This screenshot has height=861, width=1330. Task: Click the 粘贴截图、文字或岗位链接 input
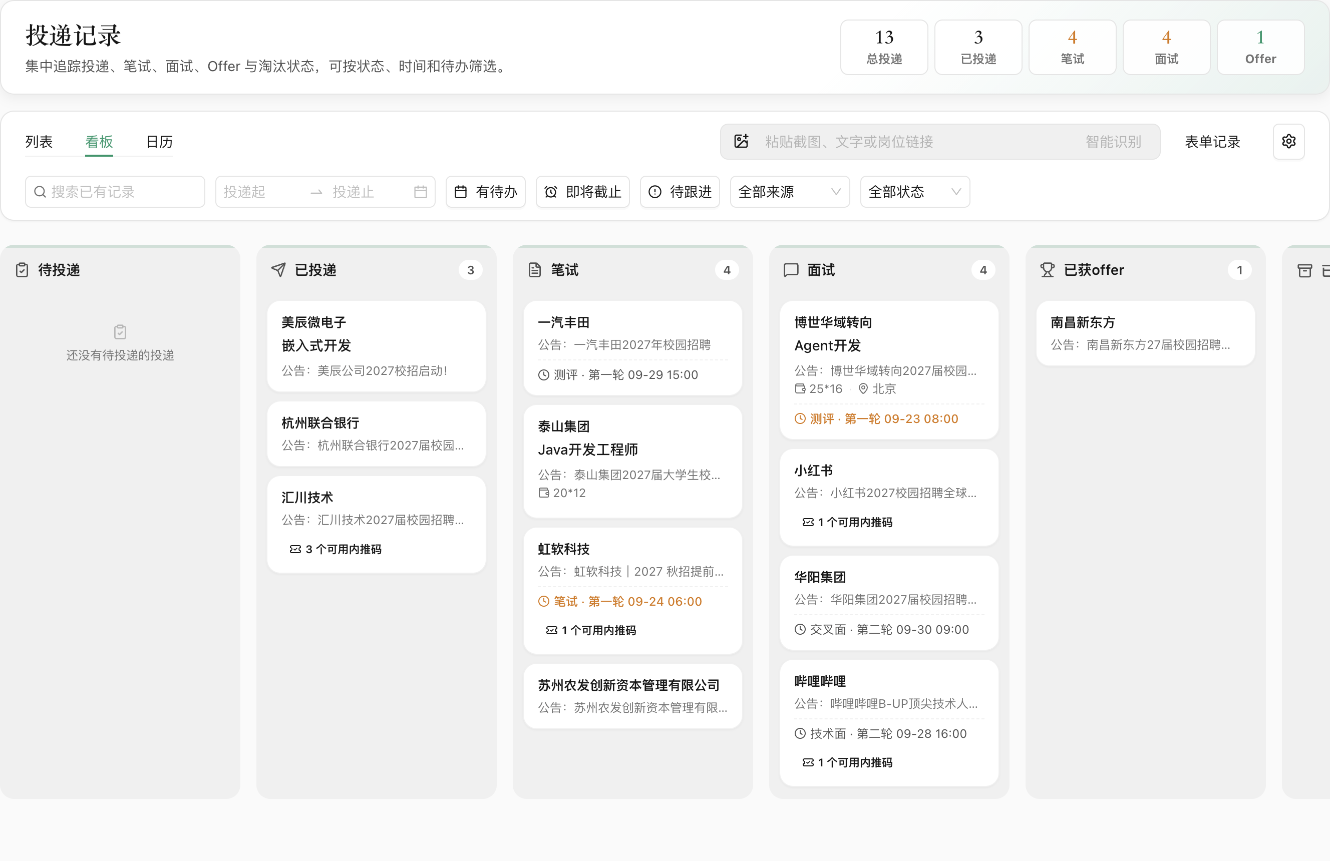coord(916,142)
